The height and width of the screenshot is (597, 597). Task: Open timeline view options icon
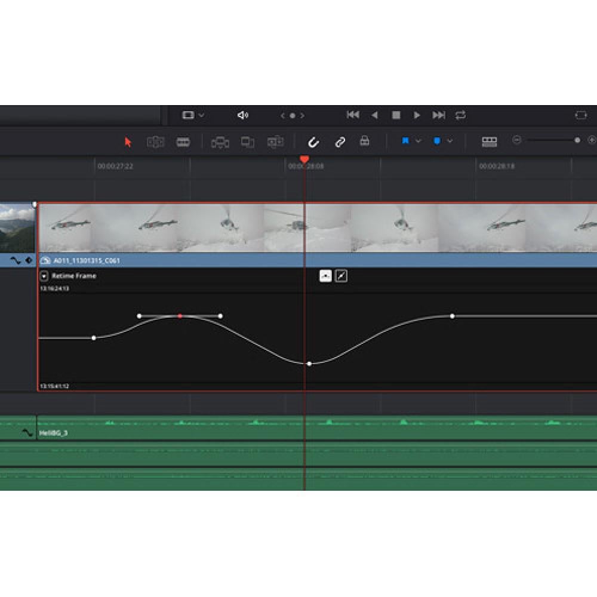point(490,141)
